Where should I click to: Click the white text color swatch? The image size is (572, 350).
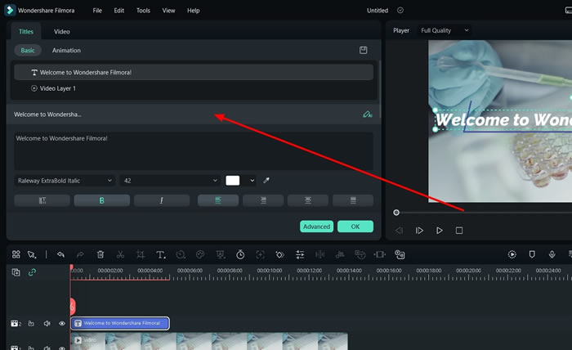(x=233, y=181)
